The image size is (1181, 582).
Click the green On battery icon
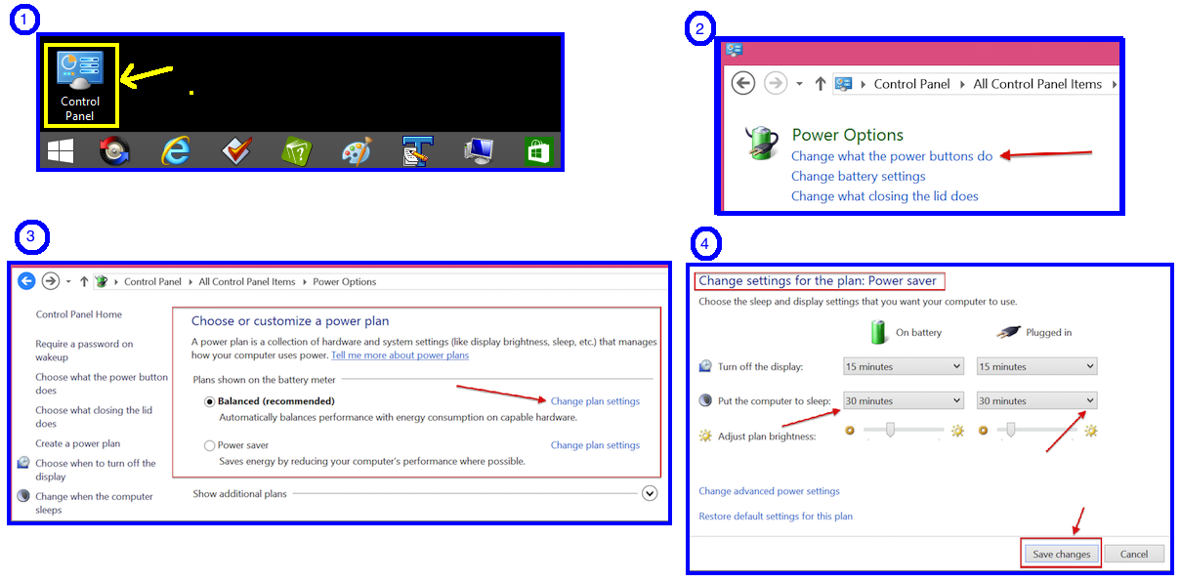coord(878,332)
